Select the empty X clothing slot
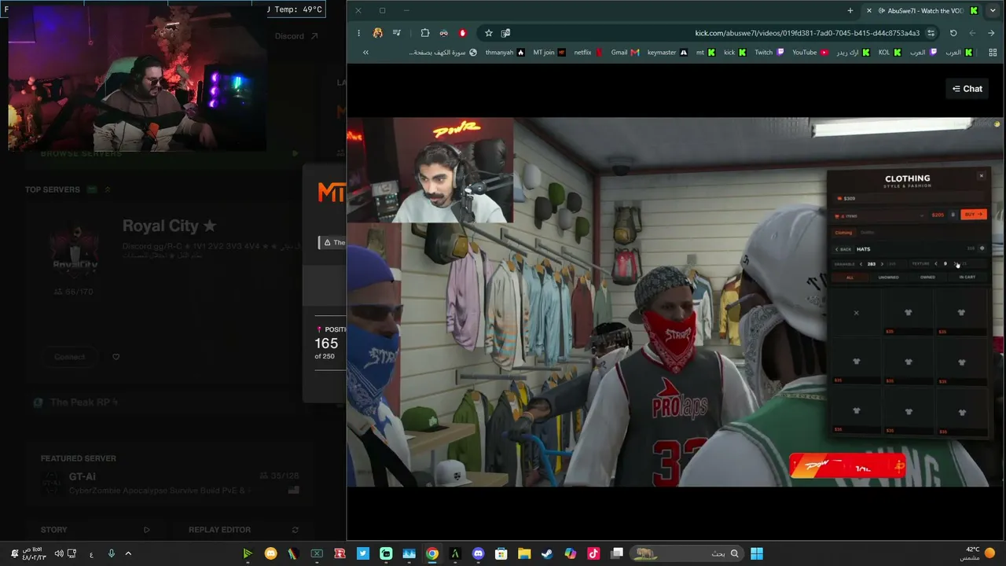Viewport: 1006px width, 566px height. point(857,313)
